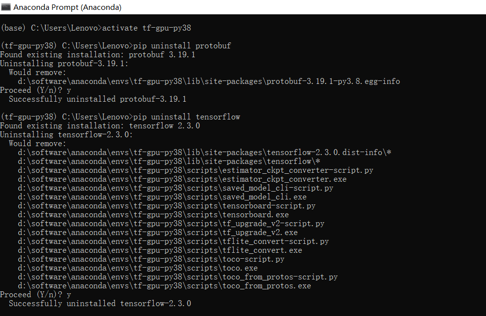The image size is (486, 316).
Task: Click the console icon in the title bar
Action: pyautogui.click(x=6, y=7)
